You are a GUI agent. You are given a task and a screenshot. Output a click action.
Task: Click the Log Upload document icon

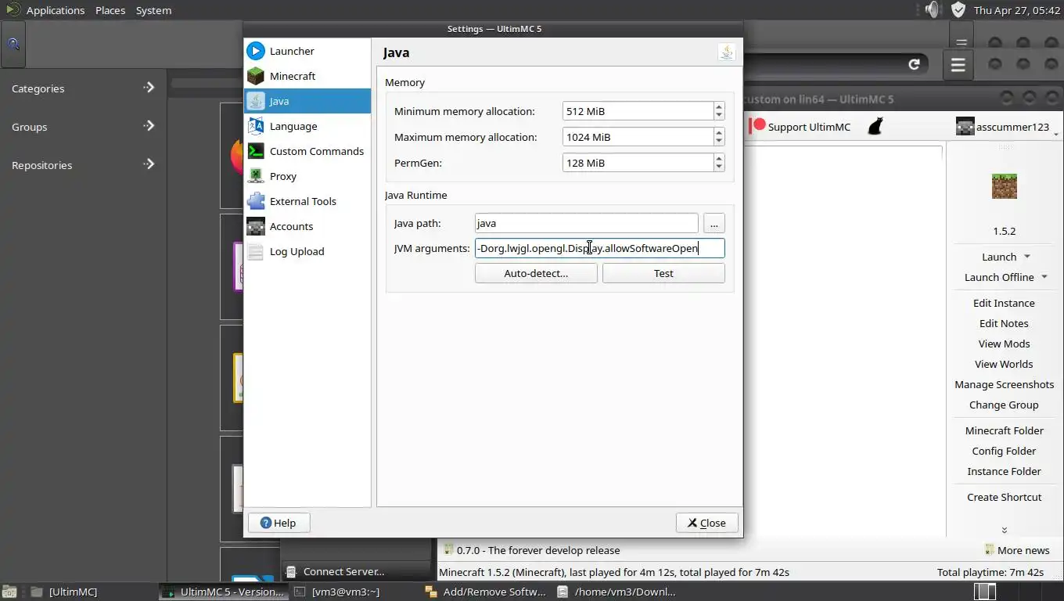[x=256, y=251]
